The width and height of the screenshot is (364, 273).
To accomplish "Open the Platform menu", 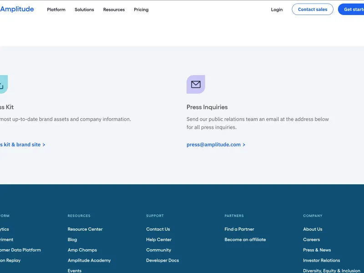I will coord(56,10).
